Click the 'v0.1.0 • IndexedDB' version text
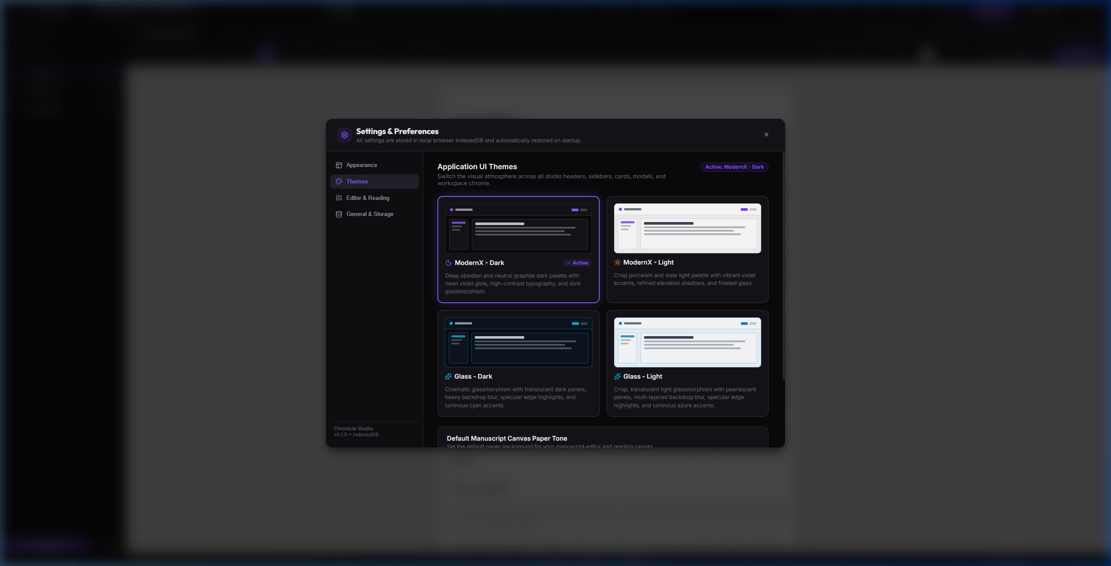This screenshot has width=1111, height=566. [x=356, y=435]
